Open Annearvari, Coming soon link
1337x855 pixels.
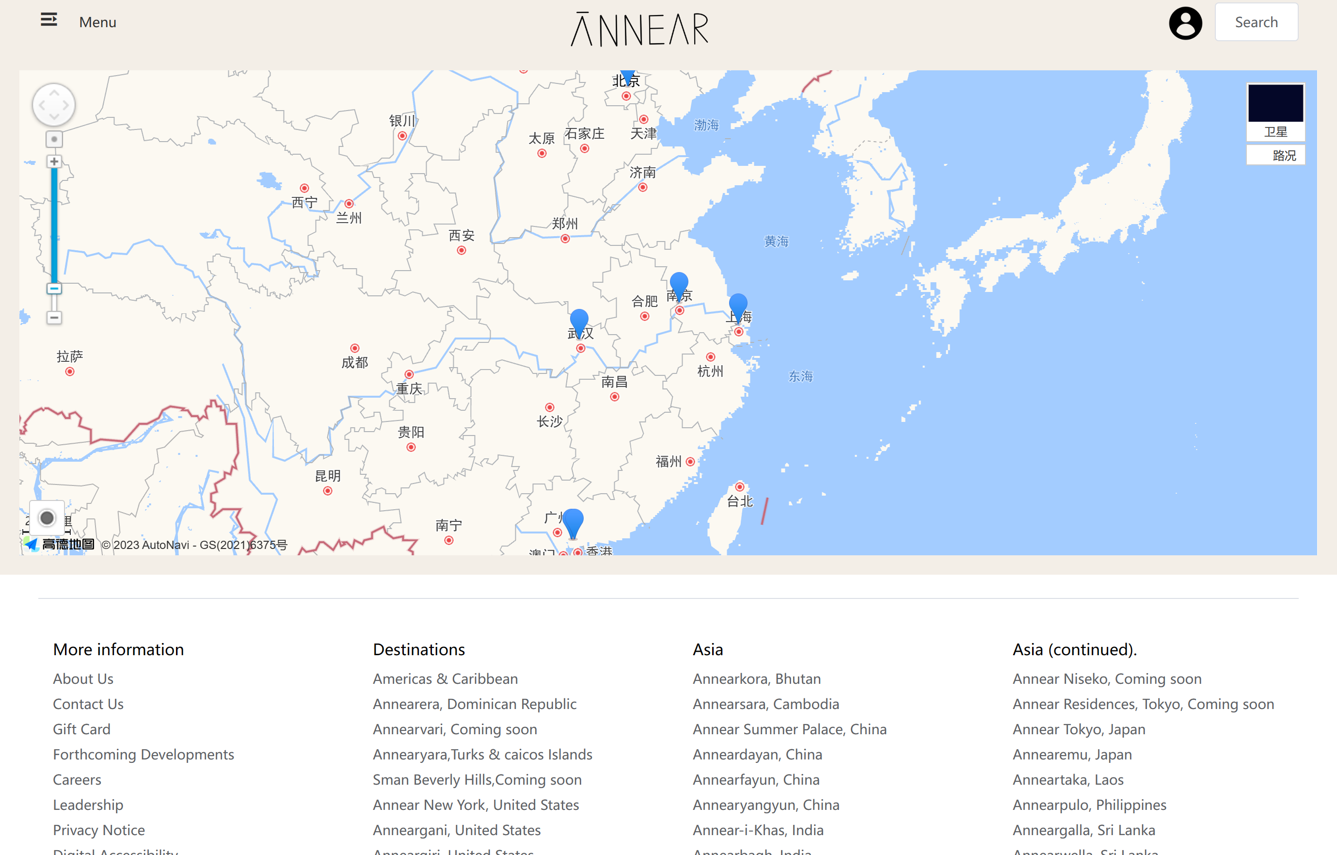click(455, 729)
